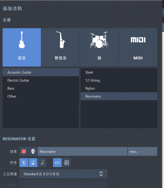Select single staff layout button
Viewport: 164px width, 188px height.
(57, 163)
